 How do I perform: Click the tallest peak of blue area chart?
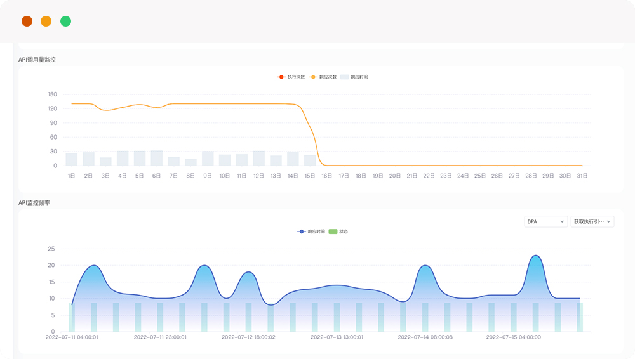(x=537, y=256)
